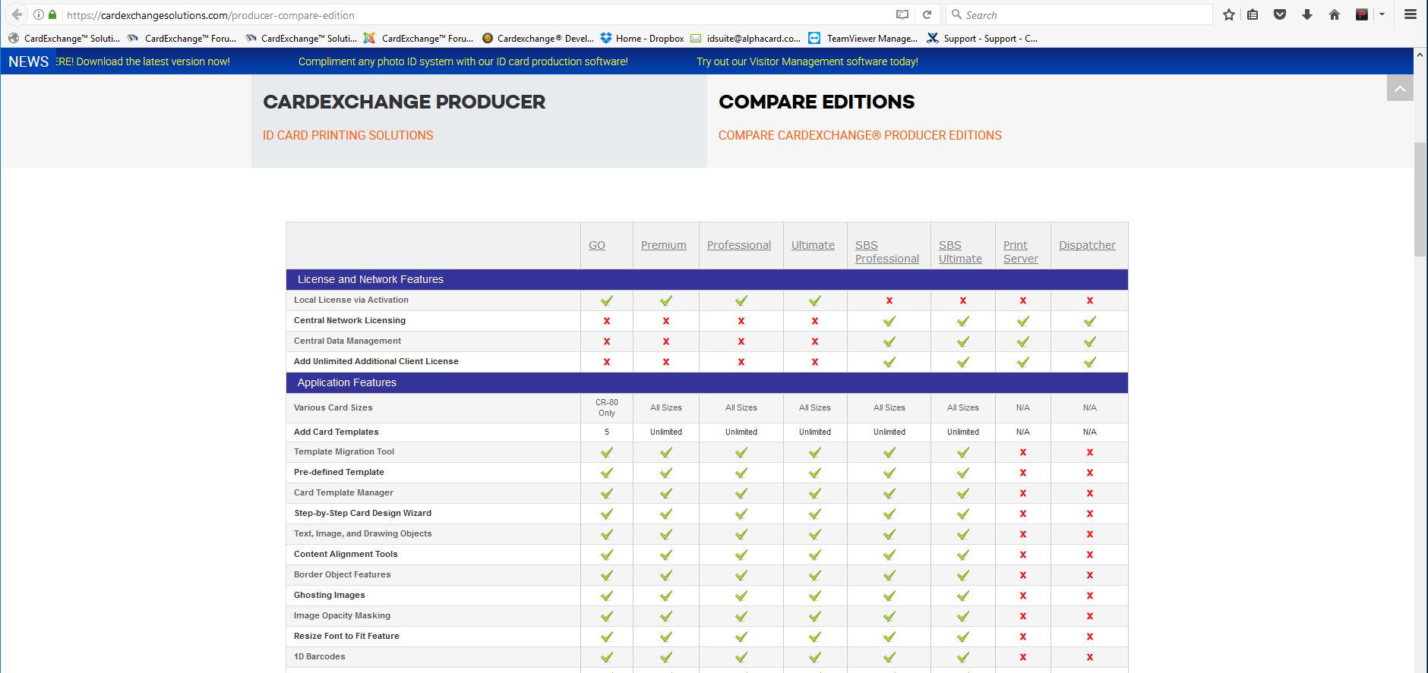Click the '5' Add Card Templates cell
Image resolution: width=1428 pixels, height=673 pixels.
(606, 432)
